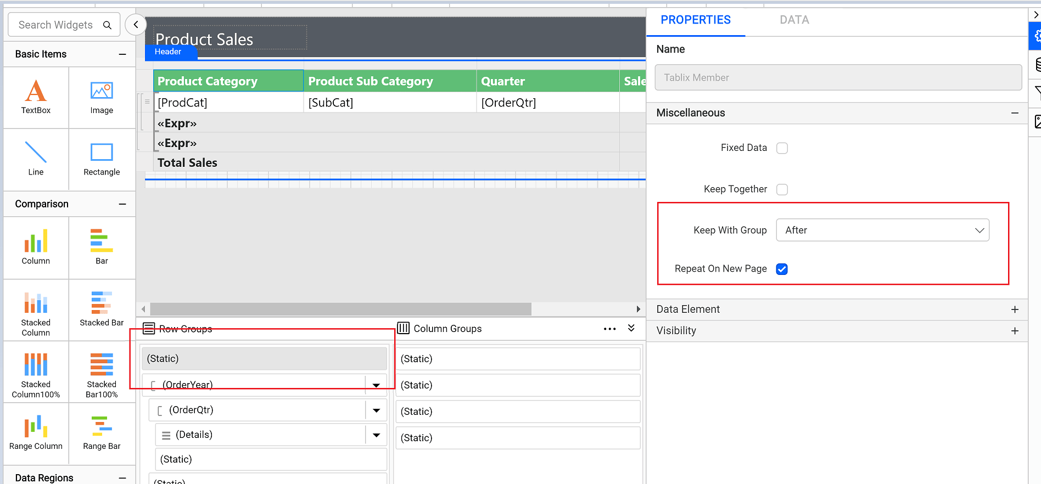
Task: Pick the Line widget
Action: pos(36,159)
